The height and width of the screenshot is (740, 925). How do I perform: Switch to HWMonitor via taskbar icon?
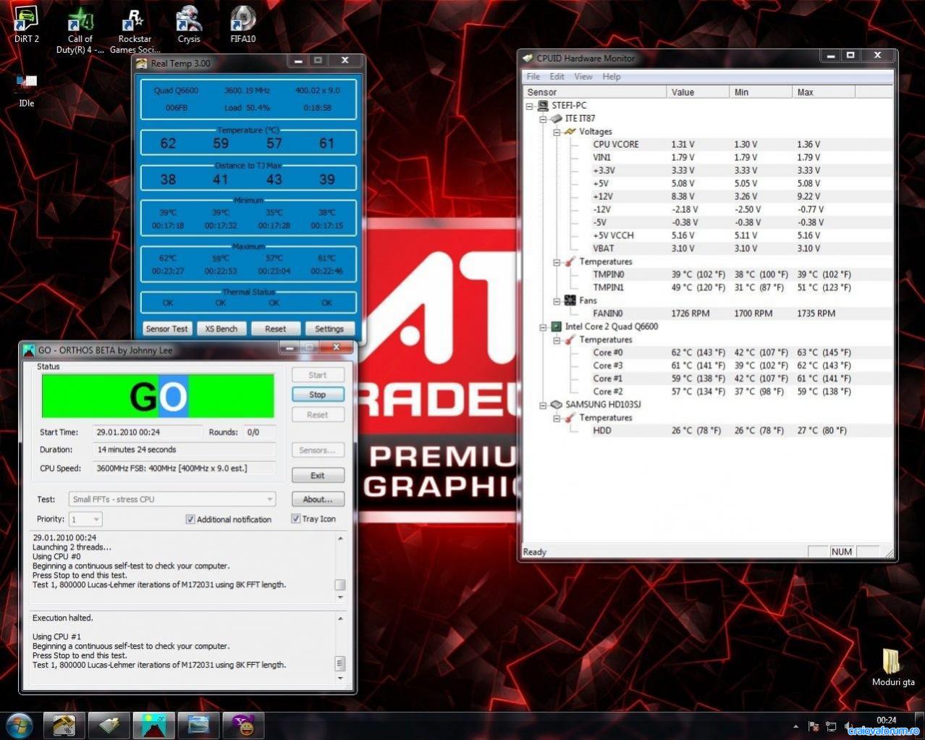[x=109, y=725]
